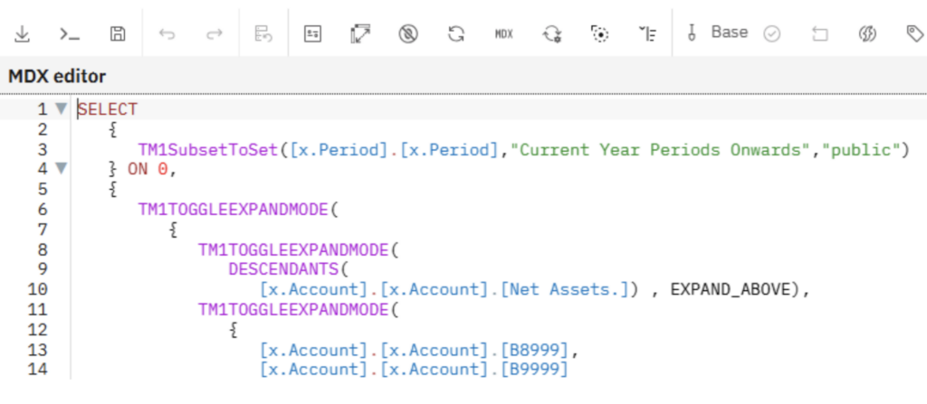
Task: Click the swap axes diagonal arrows icon
Action: pyautogui.click(x=360, y=33)
